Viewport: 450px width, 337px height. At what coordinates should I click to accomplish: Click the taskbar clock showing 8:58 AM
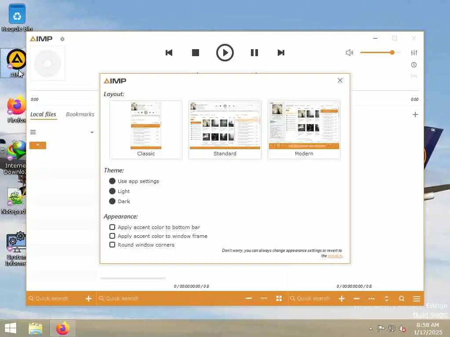(x=428, y=328)
